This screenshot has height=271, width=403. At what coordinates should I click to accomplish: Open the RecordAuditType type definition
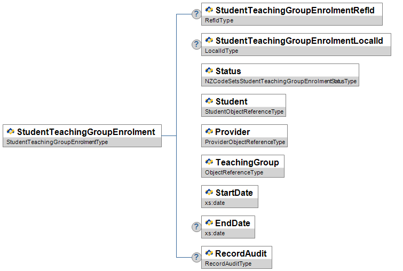[x=228, y=264]
